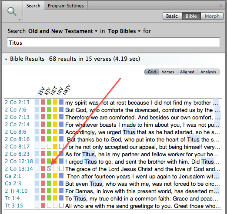
Task: Click the yellow NIV square for 2 Co 8:17
Action: click(x=55, y=146)
